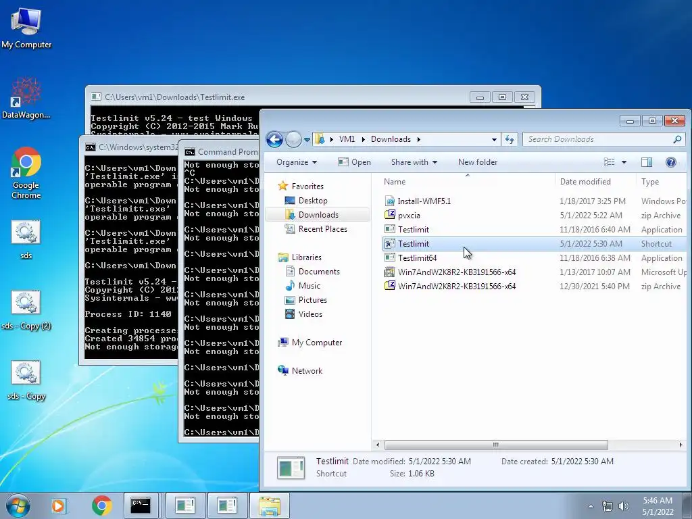The image size is (692, 519).
Task: Switch to second Testlimit taskbar window
Action: pos(227,505)
